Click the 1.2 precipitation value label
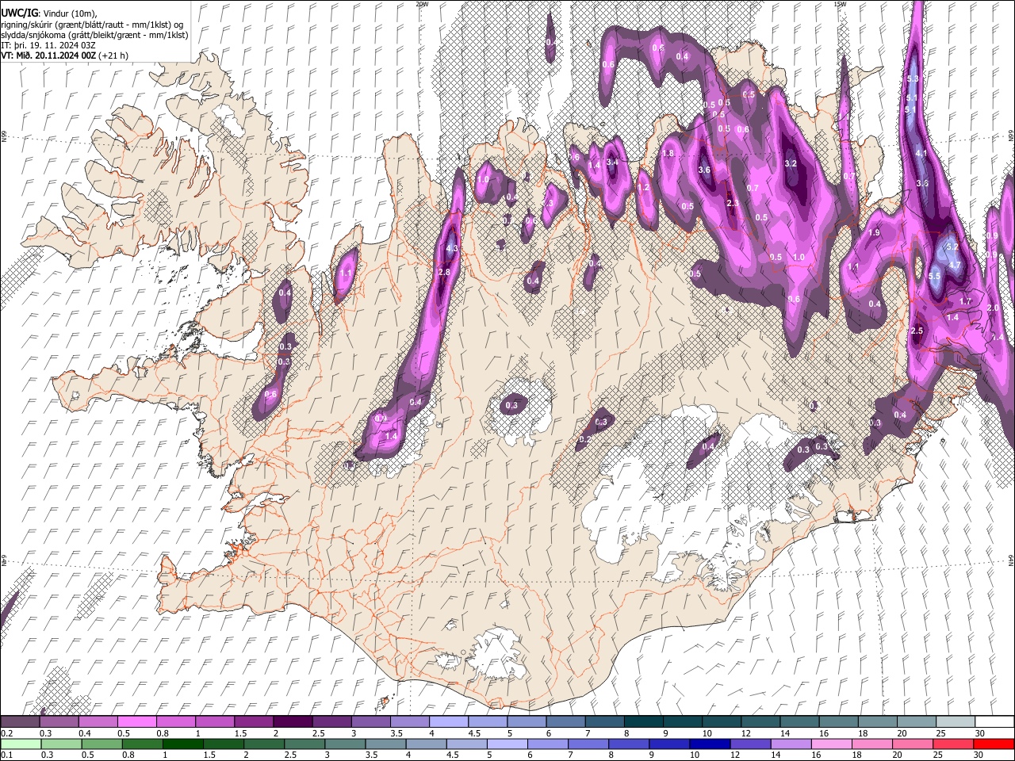This screenshot has height=761, width=1015. click(644, 188)
